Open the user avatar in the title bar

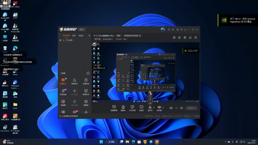pyautogui.click(x=163, y=29)
